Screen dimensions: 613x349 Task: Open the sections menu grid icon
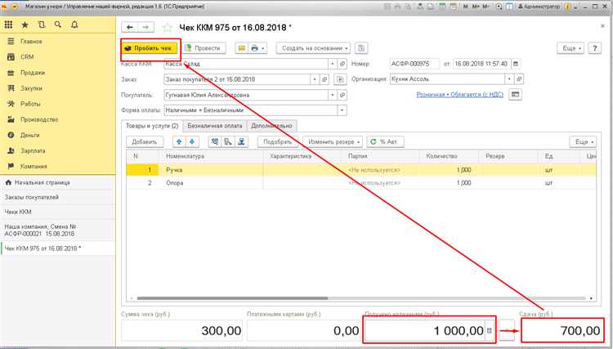coord(9,25)
